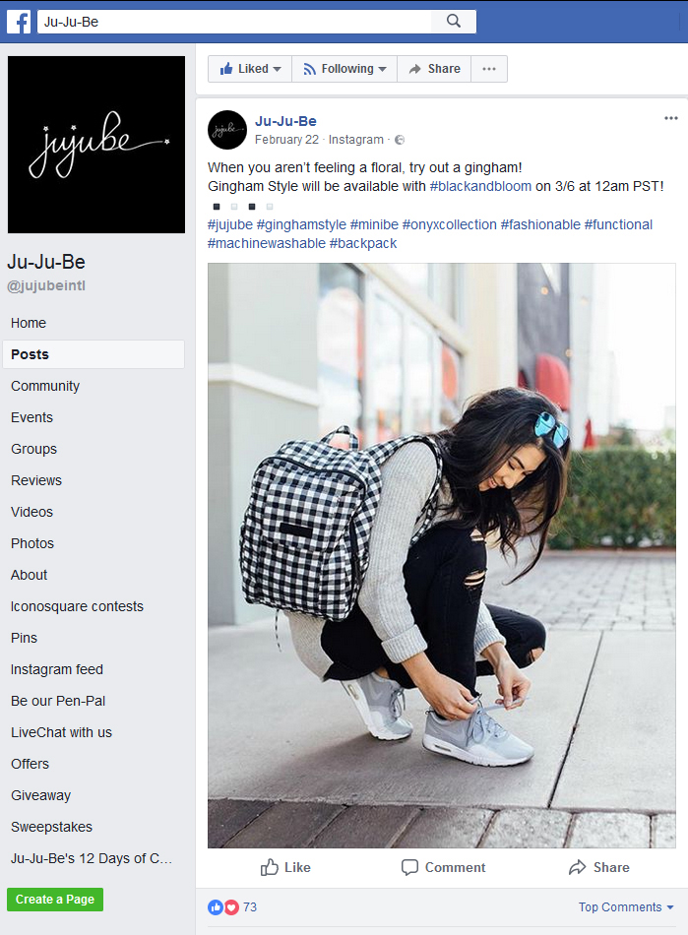The image size is (688, 935).
Task: Click the globe privacy icon on the post
Action: tap(400, 140)
